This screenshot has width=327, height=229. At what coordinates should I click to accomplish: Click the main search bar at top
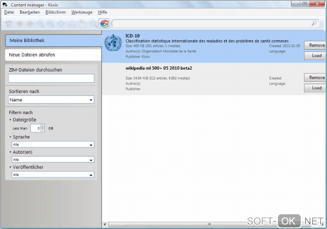point(212,23)
